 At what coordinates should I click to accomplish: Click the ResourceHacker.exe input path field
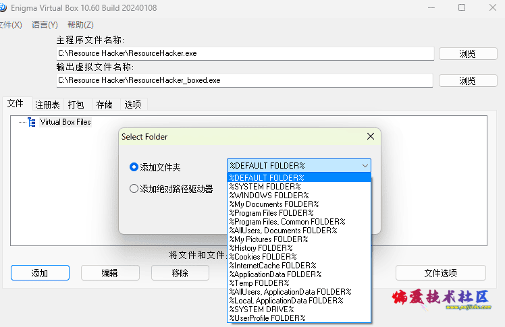point(245,53)
